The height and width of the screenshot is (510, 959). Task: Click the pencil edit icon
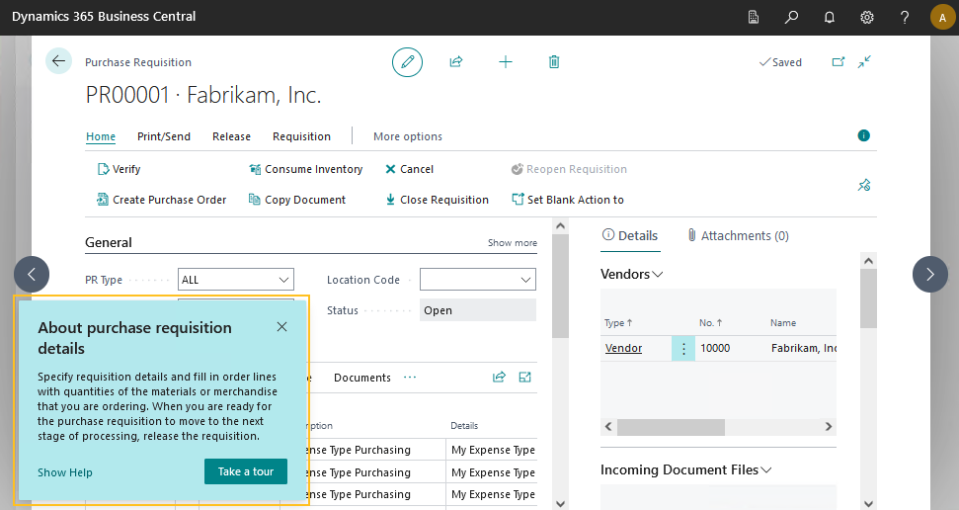407,62
